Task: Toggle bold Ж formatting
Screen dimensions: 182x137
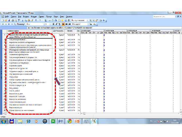Action: [x=53, y=24]
